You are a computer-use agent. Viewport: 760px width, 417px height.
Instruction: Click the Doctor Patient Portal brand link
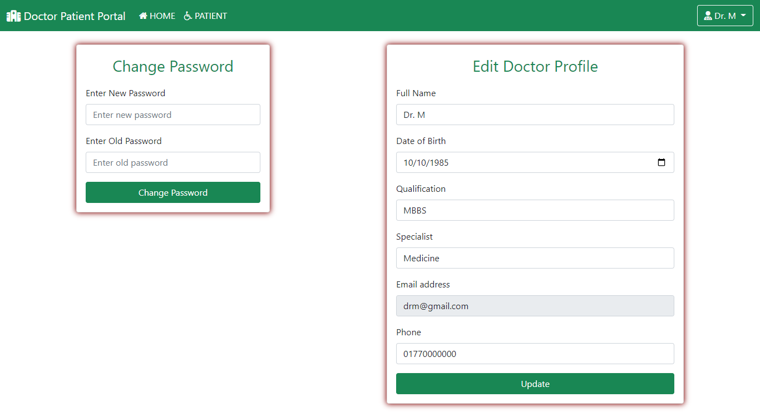[x=66, y=16]
